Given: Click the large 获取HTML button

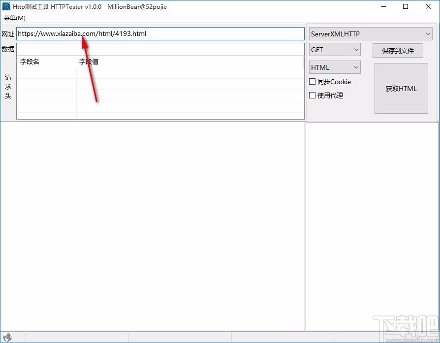Looking at the screenshot, I should (401, 89).
